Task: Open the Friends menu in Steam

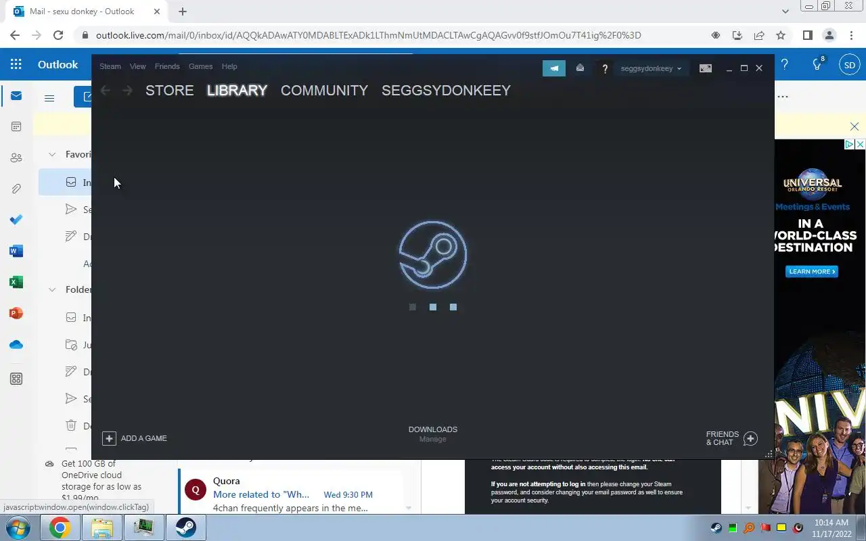Action: 167,66
